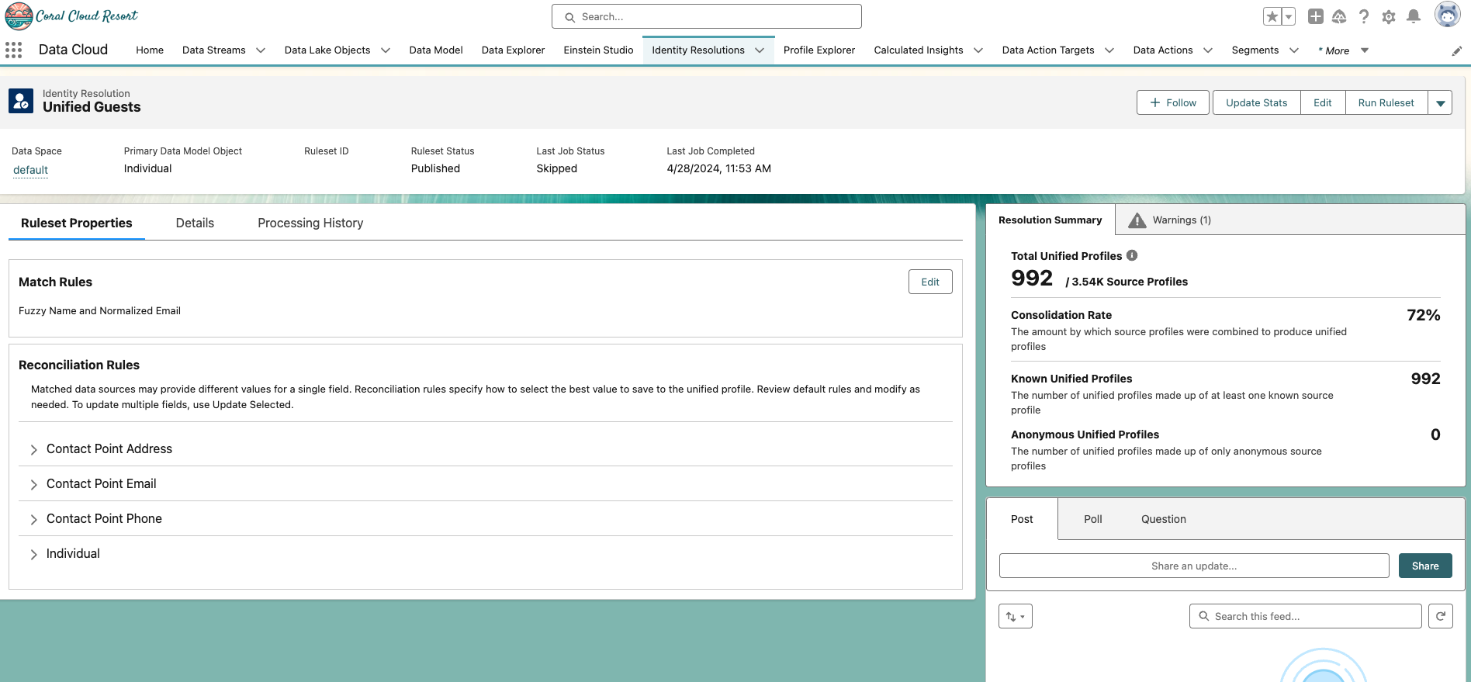Click the Share an update text field
Image resolution: width=1471 pixels, height=682 pixels.
[x=1193, y=566]
